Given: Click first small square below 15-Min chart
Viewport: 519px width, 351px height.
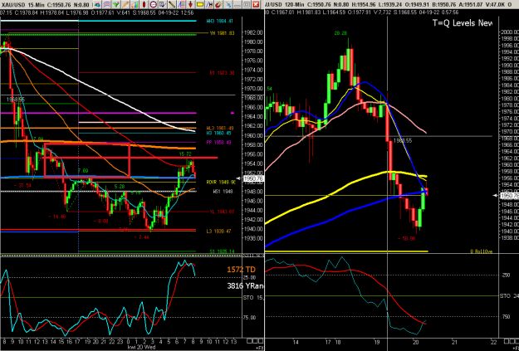Looking at the screenshot, I should pyautogui.click(x=250, y=341).
